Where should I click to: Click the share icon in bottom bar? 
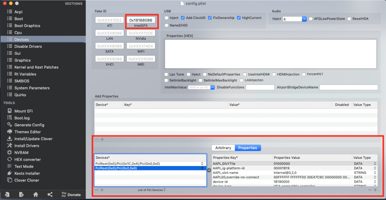(x=50, y=194)
